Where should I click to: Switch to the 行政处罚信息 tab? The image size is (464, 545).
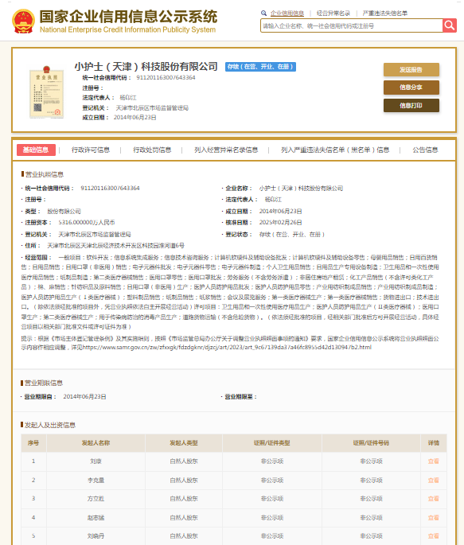[x=152, y=150]
